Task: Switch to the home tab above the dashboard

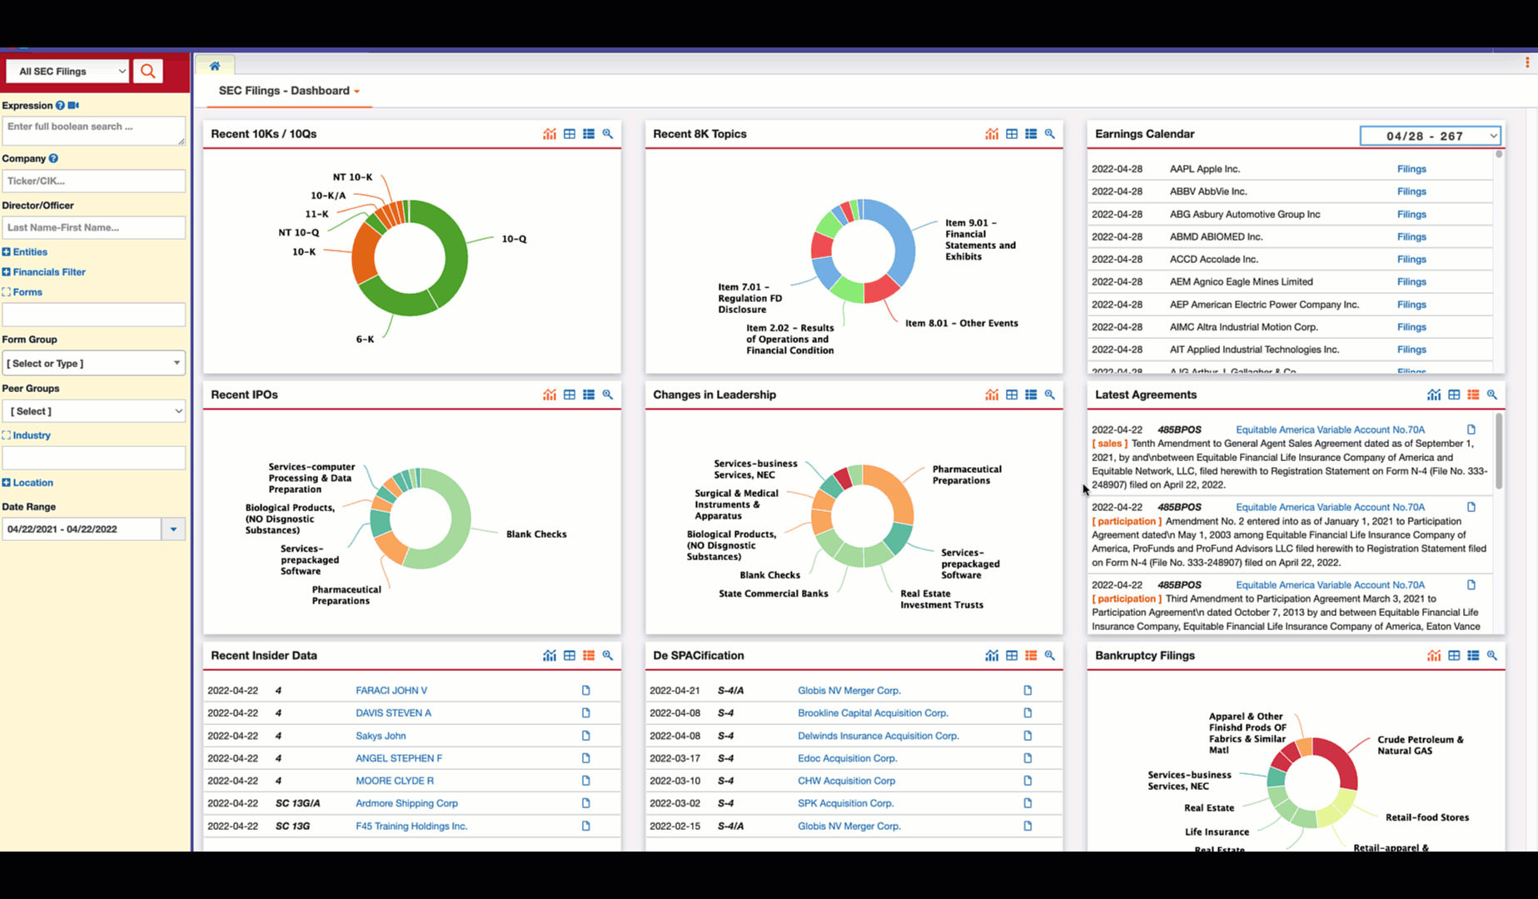Action: 215,65
